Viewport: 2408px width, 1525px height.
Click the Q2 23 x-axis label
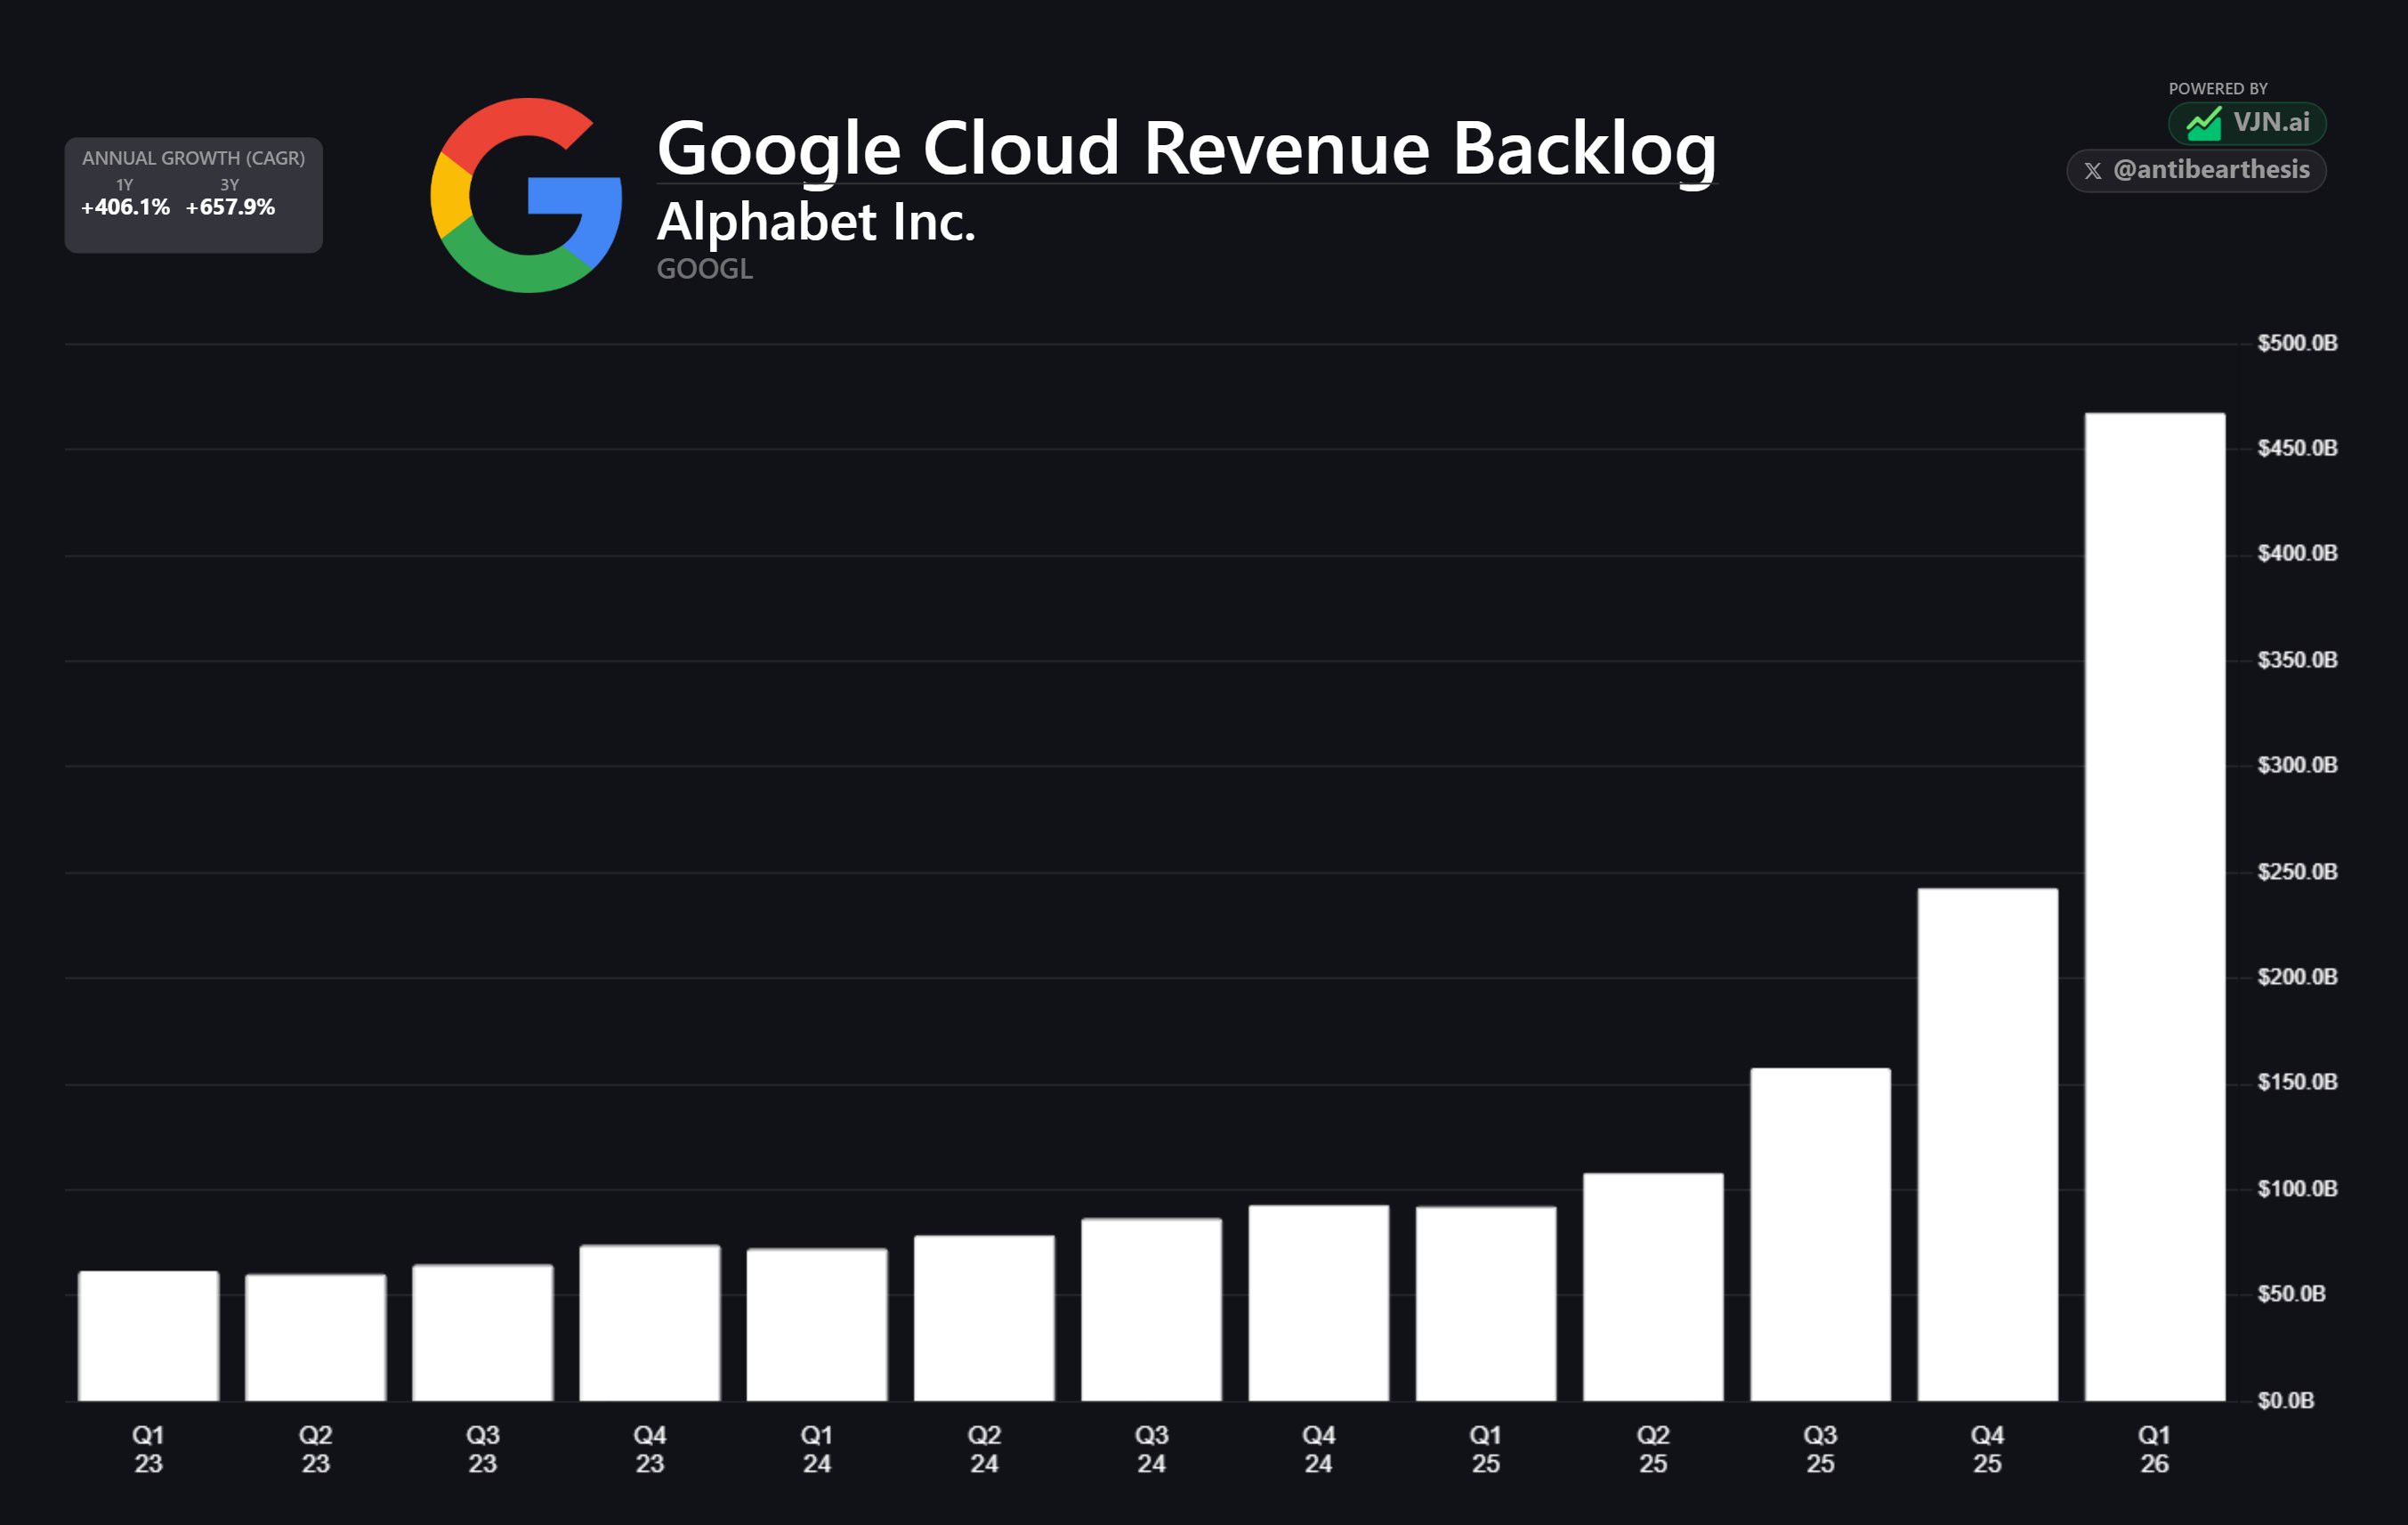pos(315,1449)
